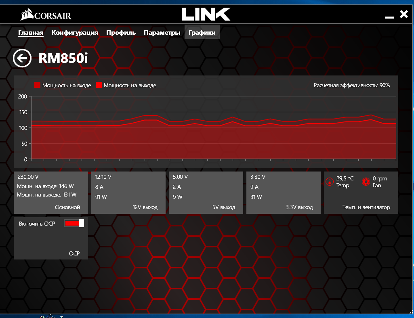Viewport: 414px width, 318px height.
Task: Close the Corsair Link window
Action: (404, 14)
